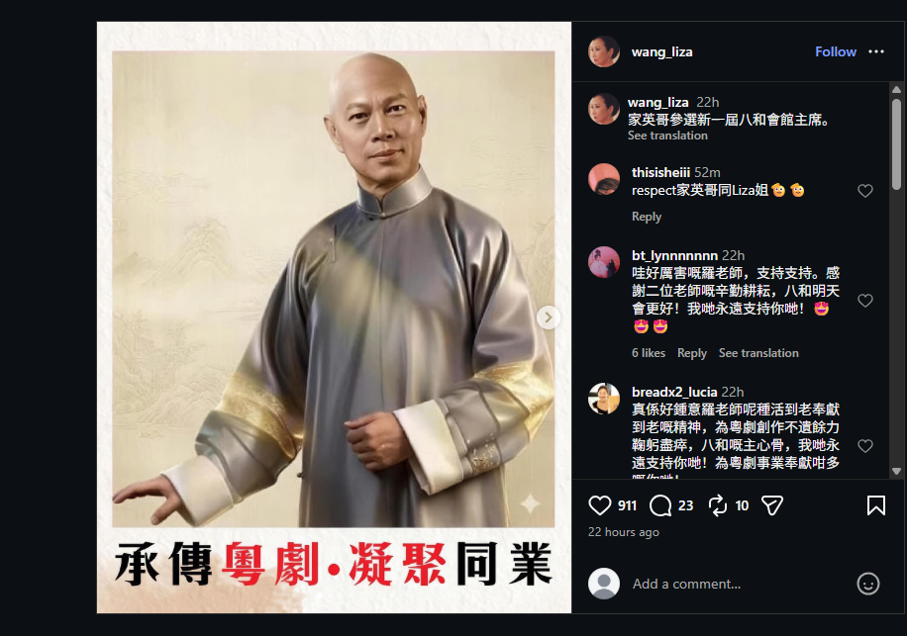Image resolution: width=907 pixels, height=636 pixels.
Task: Like breadx2_lucia's comment
Action: [864, 446]
